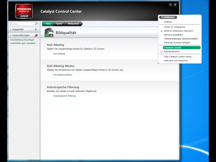Choose www.amd.com besuchen menu entry

[176, 61]
